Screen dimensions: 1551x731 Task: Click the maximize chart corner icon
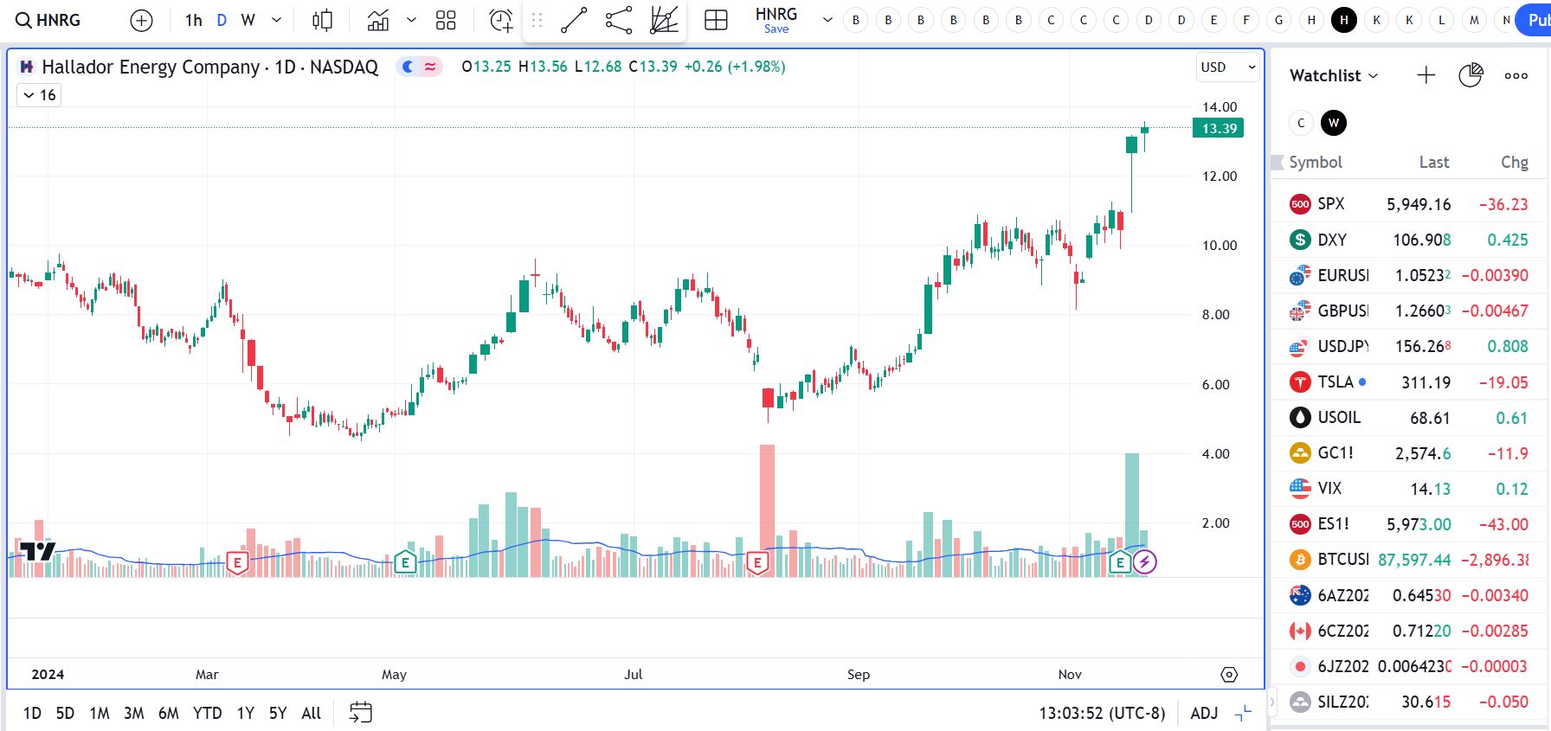click(1243, 713)
